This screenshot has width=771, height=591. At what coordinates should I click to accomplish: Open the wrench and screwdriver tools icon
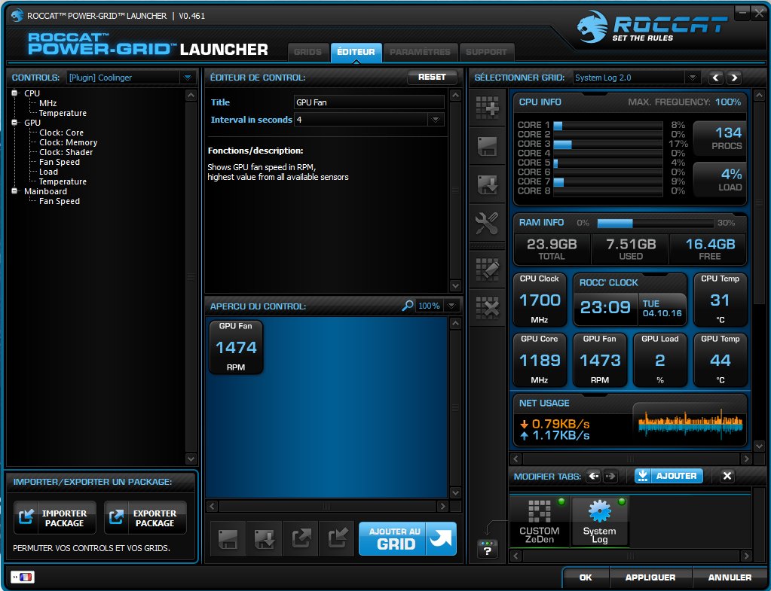(x=487, y=223)
